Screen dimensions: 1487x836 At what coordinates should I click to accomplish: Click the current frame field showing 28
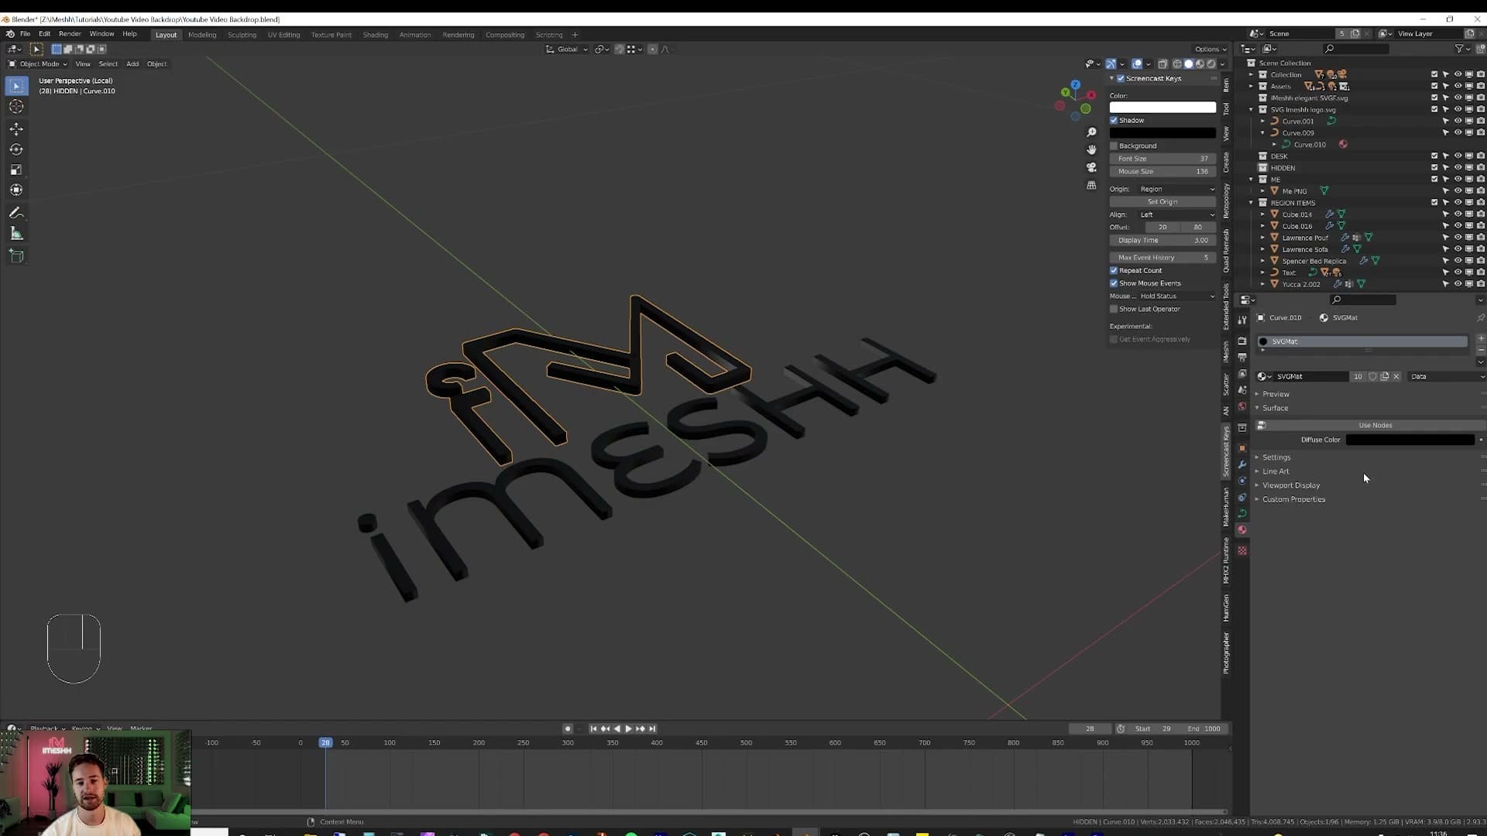pyautogui.click(x=1090, y=728)
